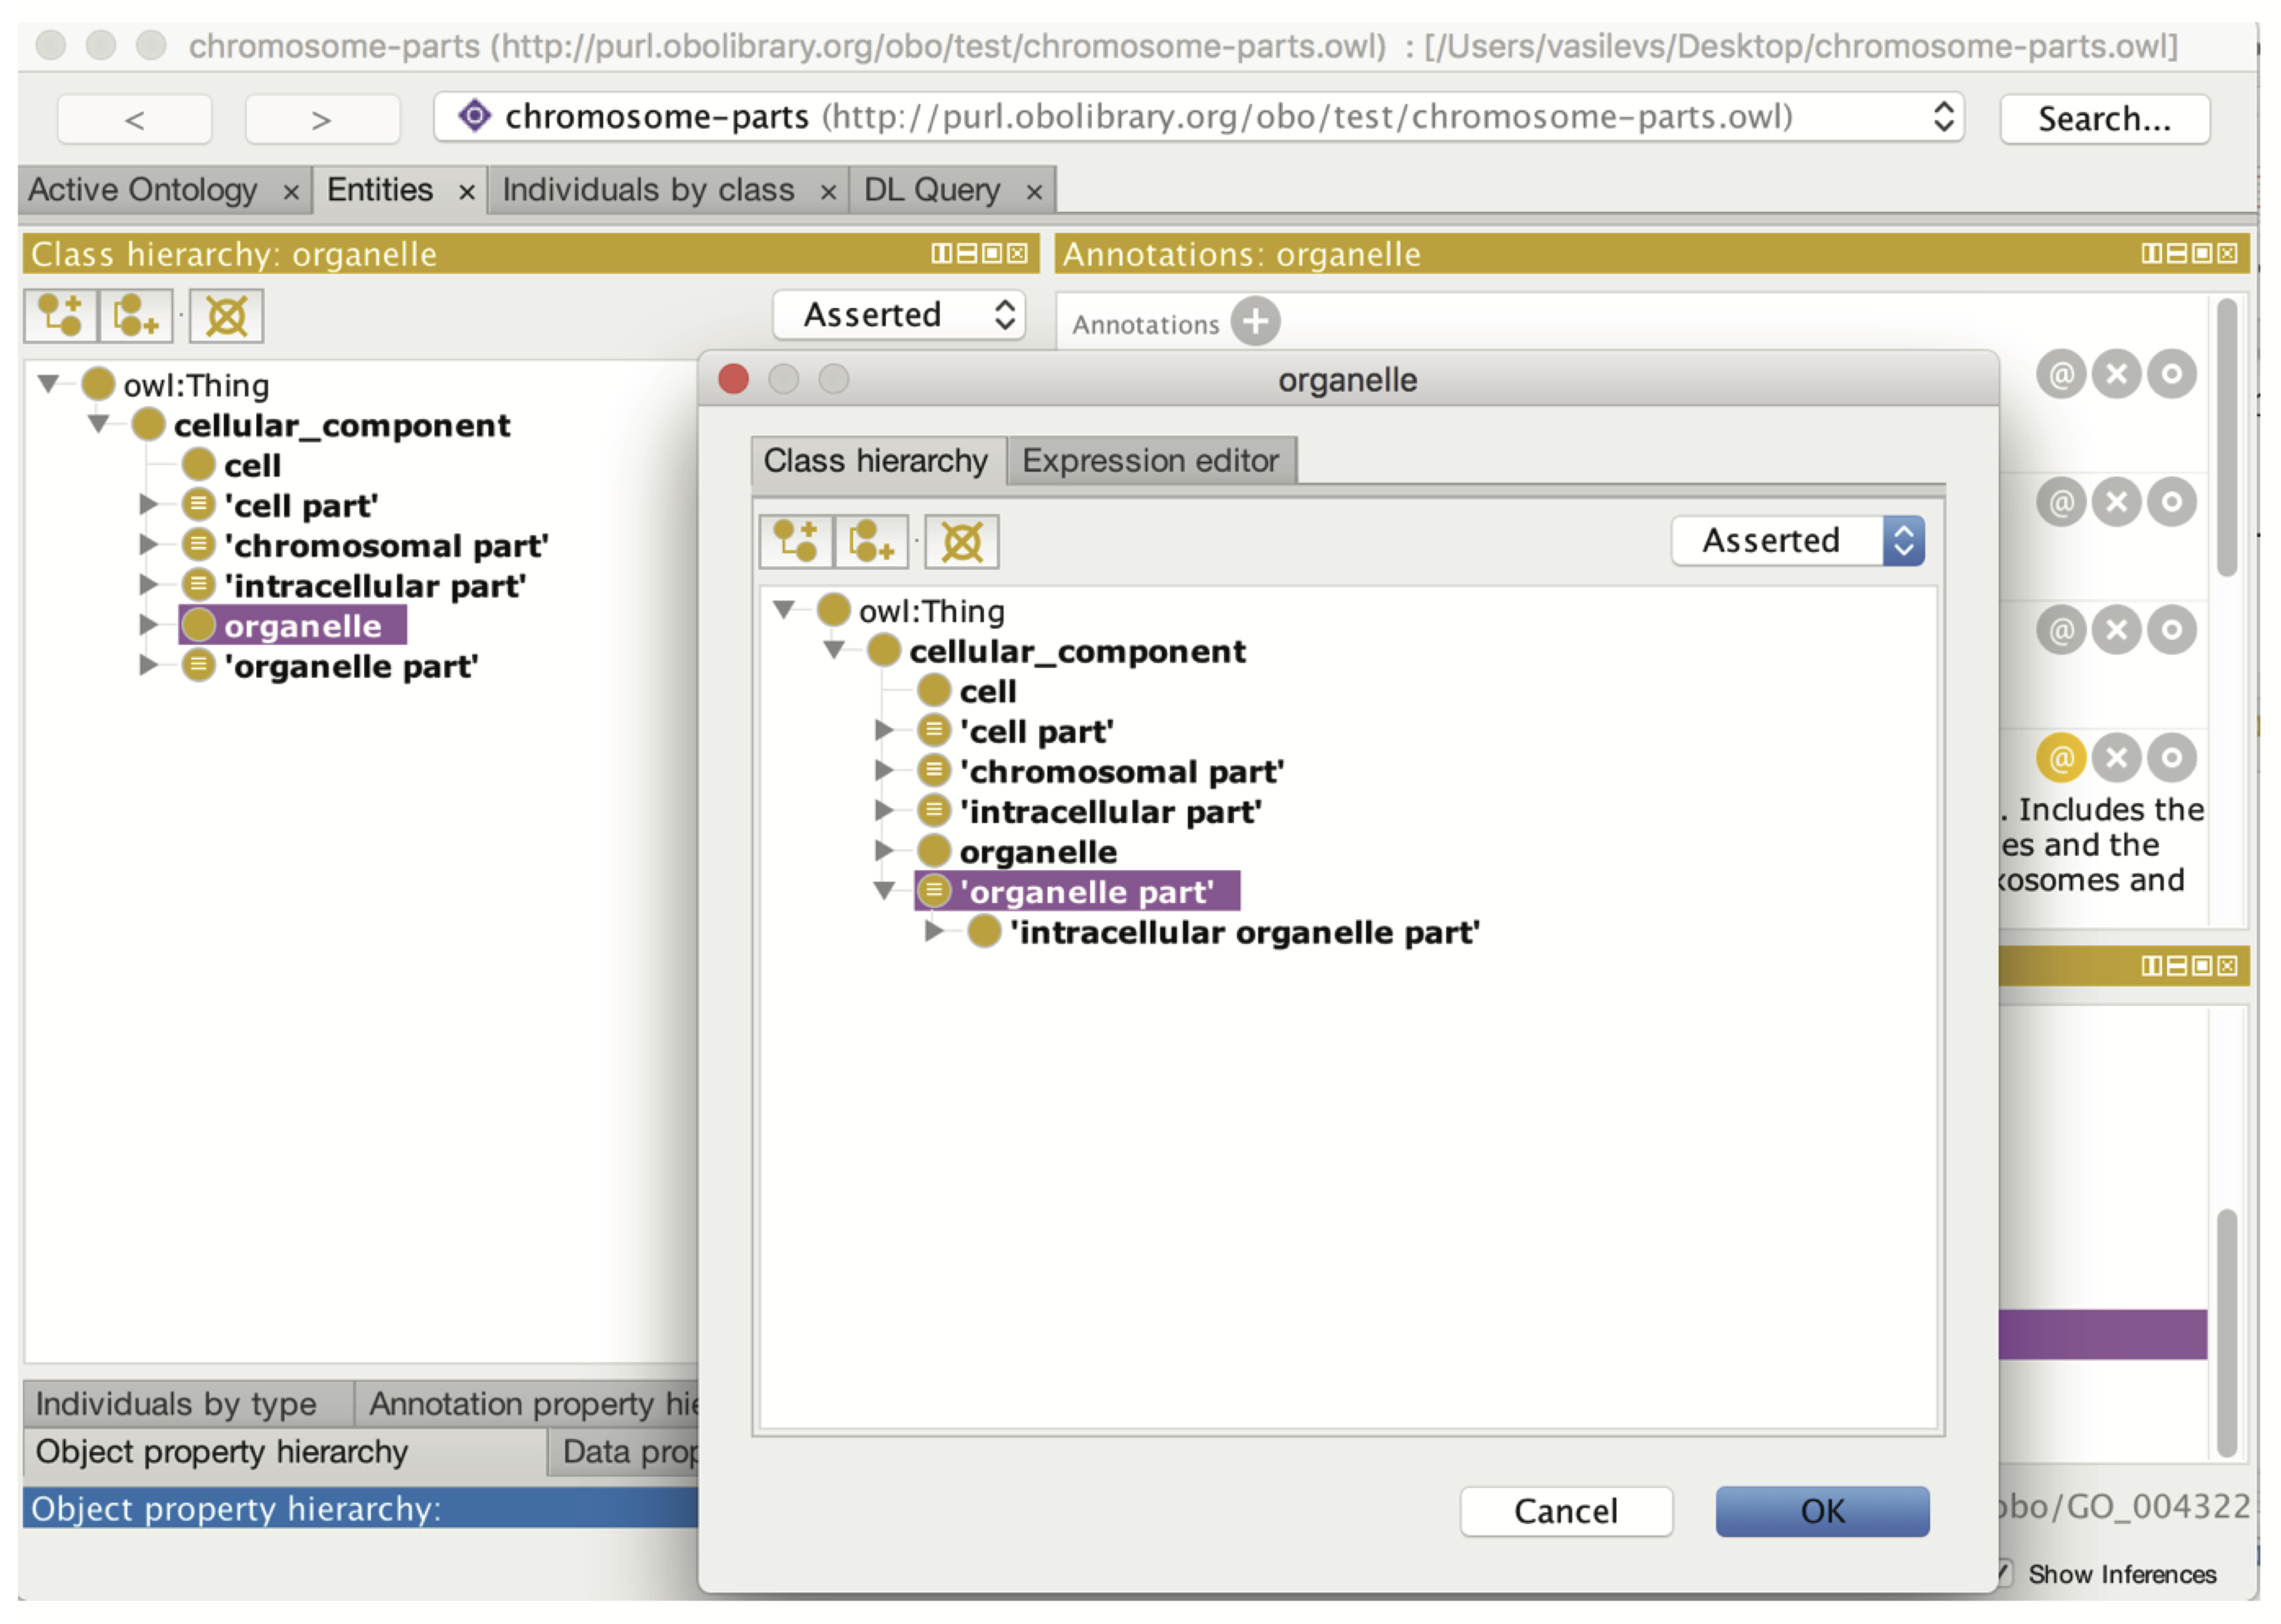Click OK button in organelle dialog

1823,1511
